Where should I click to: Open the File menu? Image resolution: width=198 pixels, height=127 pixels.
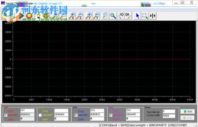pos(5,9)
